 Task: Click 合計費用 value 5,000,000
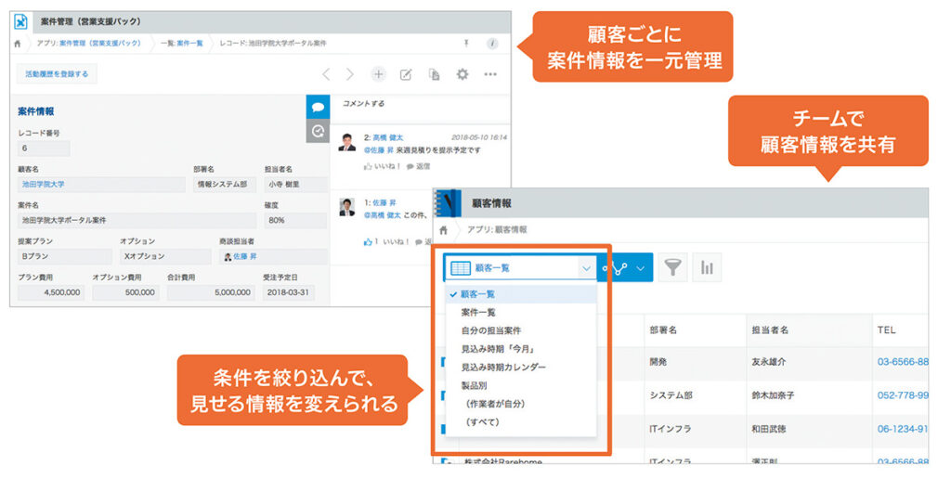211,292
